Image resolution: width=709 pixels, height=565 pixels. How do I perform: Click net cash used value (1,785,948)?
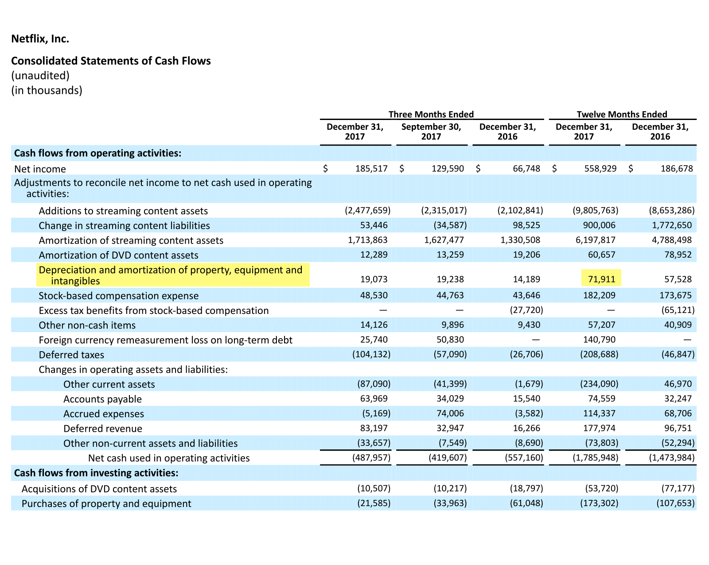pyautogui.click(x=596, y=457)
